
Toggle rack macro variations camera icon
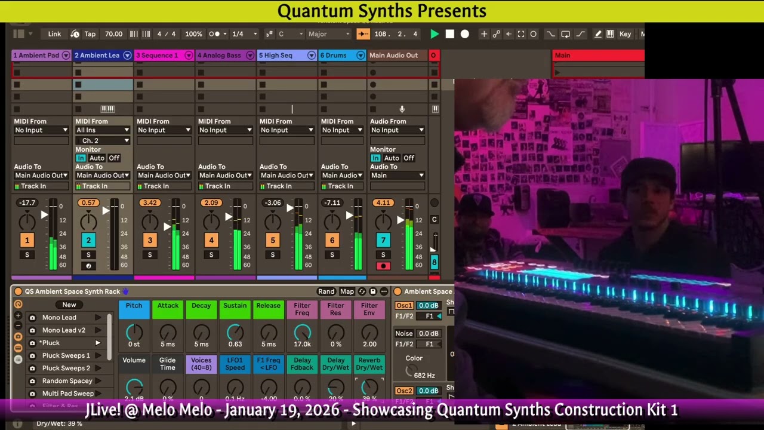(18, 337)
